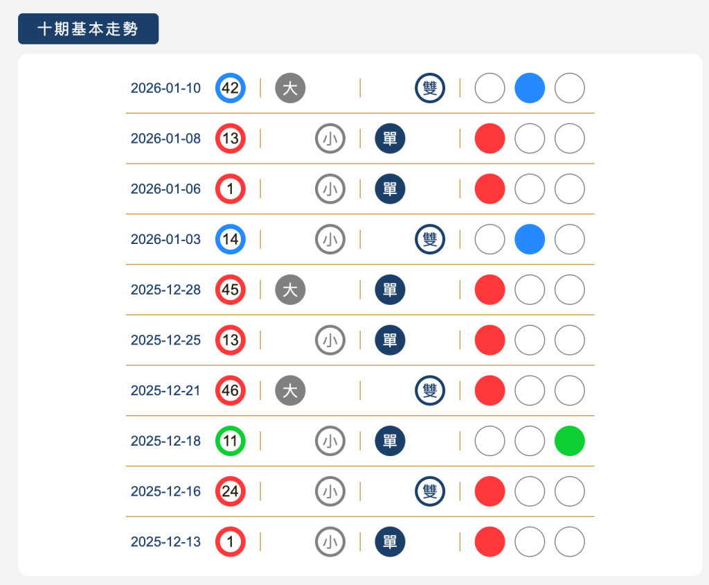
Task: Click the 大 icon in the 2026-01-10 row
Action: (290, 88)
